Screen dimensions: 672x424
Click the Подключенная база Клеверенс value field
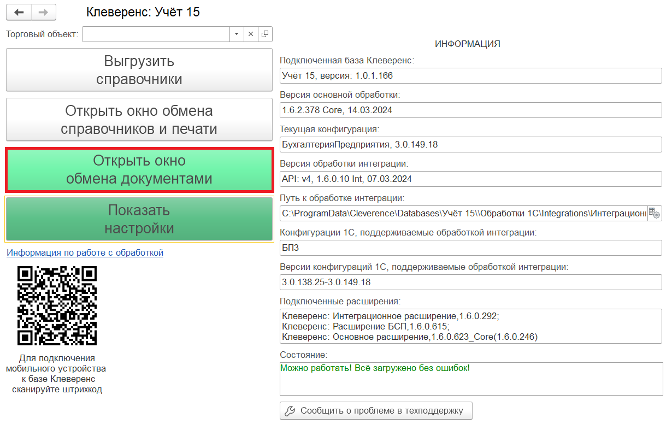click(x=471, y=75)
